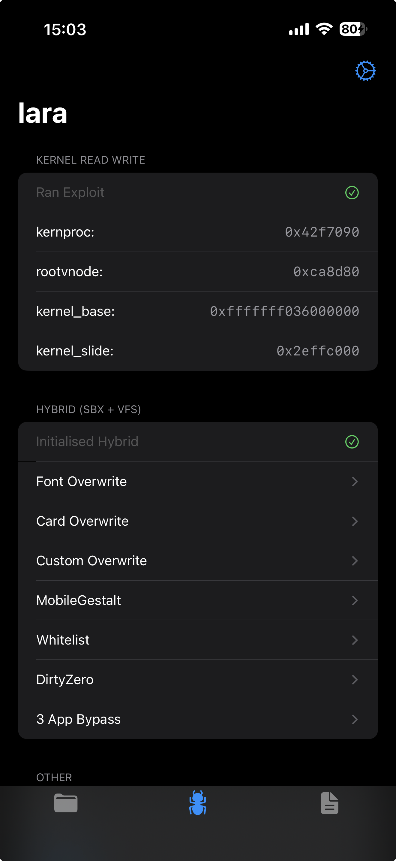Tap the kernel_slide value row
Screen dimensions: 396x861
point(198,351)
